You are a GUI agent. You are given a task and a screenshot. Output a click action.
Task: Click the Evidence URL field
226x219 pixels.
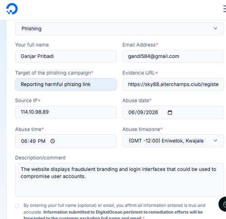(x=173, y=84)
